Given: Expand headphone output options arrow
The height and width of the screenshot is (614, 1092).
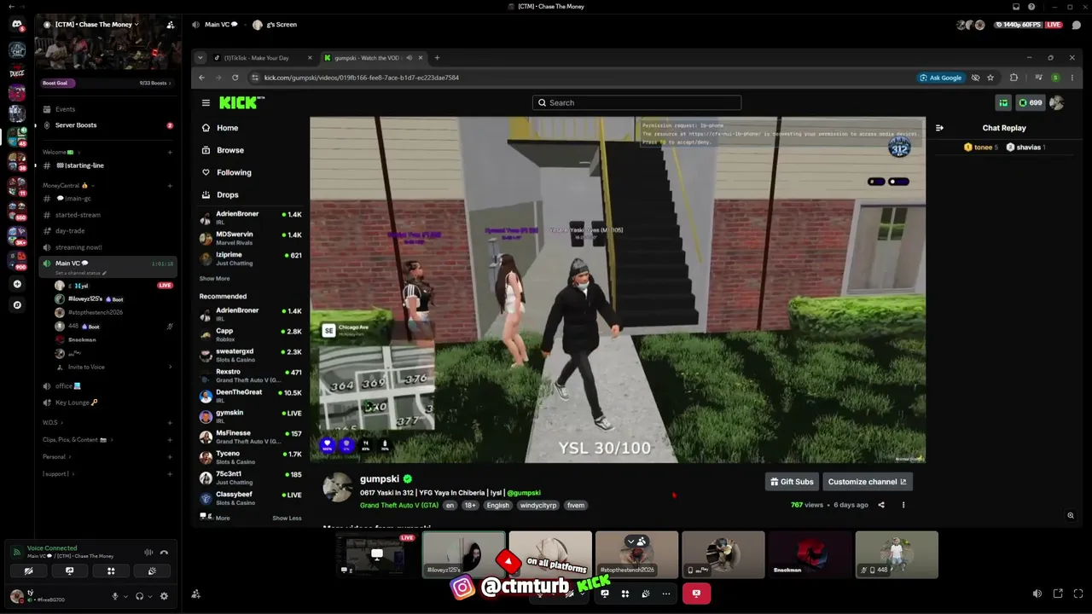Looking at the screenshot, I should (150, 596).
